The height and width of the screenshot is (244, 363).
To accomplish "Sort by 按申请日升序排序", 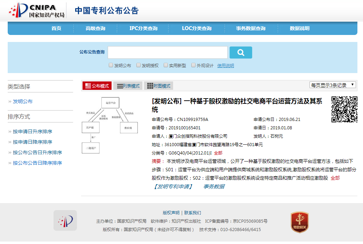I will 33,131.
